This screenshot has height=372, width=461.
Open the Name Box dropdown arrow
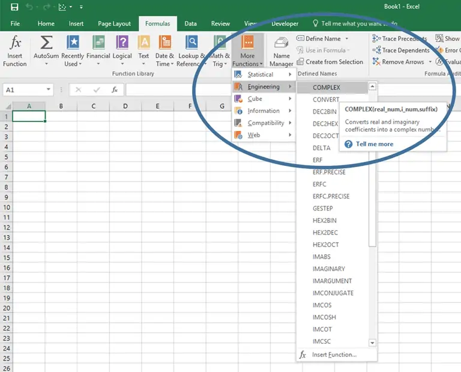[x=48, y=90]
